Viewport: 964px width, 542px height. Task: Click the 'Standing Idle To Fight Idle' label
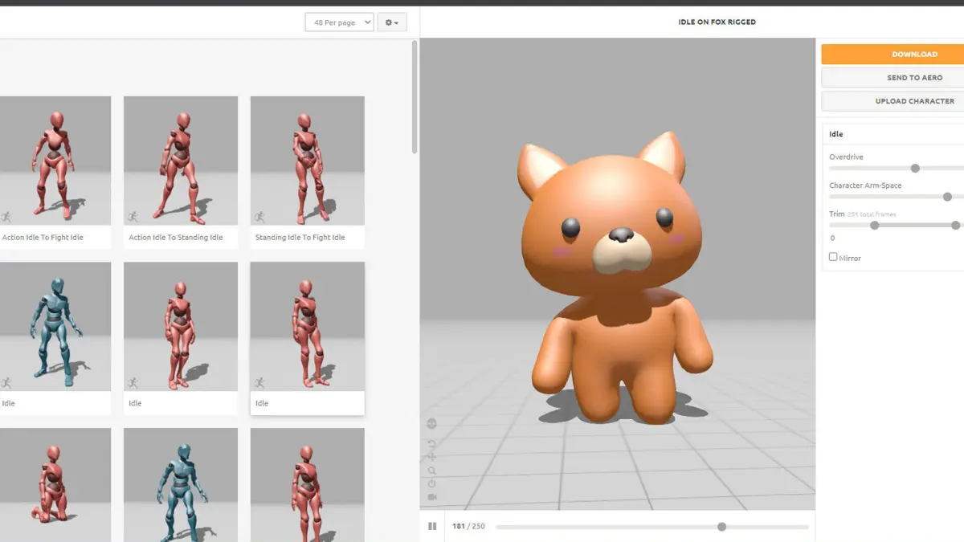[300, 238]
